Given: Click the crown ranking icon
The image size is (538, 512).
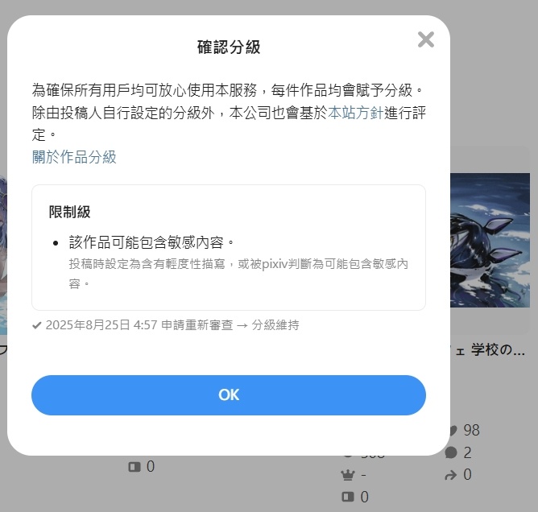Looking at the screenshot, I should pyautogui.click(x=348, y=475).
